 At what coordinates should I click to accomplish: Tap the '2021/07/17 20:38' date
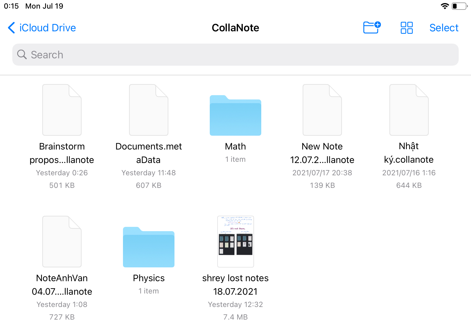[322, 173]
